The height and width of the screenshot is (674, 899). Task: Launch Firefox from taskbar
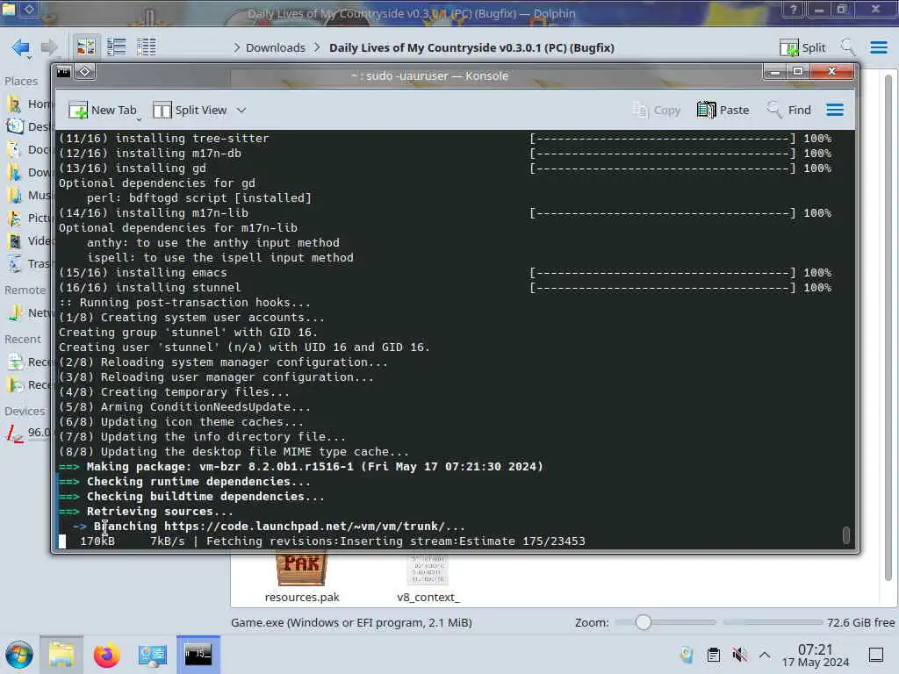(x=106, y=655)
